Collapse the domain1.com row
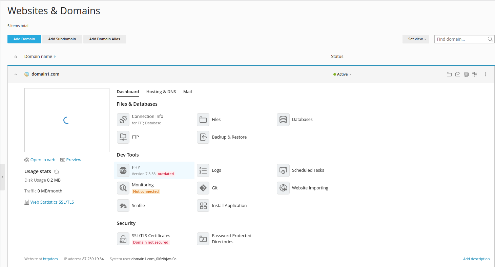Screen dimensions: 495x267 (16, 74)
